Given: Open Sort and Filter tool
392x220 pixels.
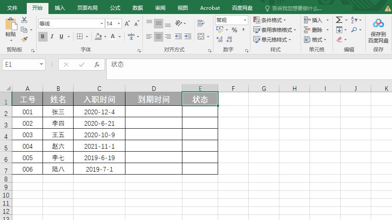Looking at the screenshot, I should (x=354, y=20).
